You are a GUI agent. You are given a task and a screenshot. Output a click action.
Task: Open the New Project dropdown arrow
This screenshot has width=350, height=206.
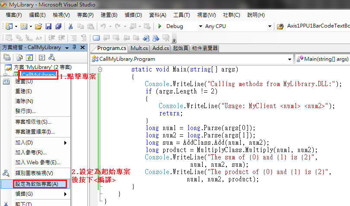(16, 26)
